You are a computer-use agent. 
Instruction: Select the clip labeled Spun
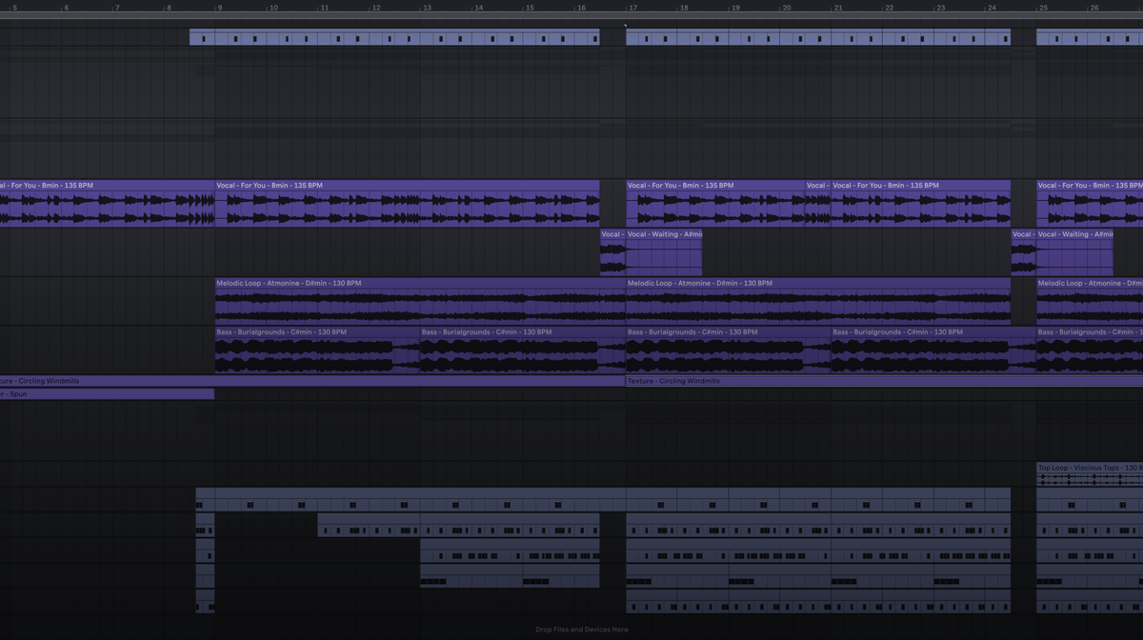coord(107,393)
